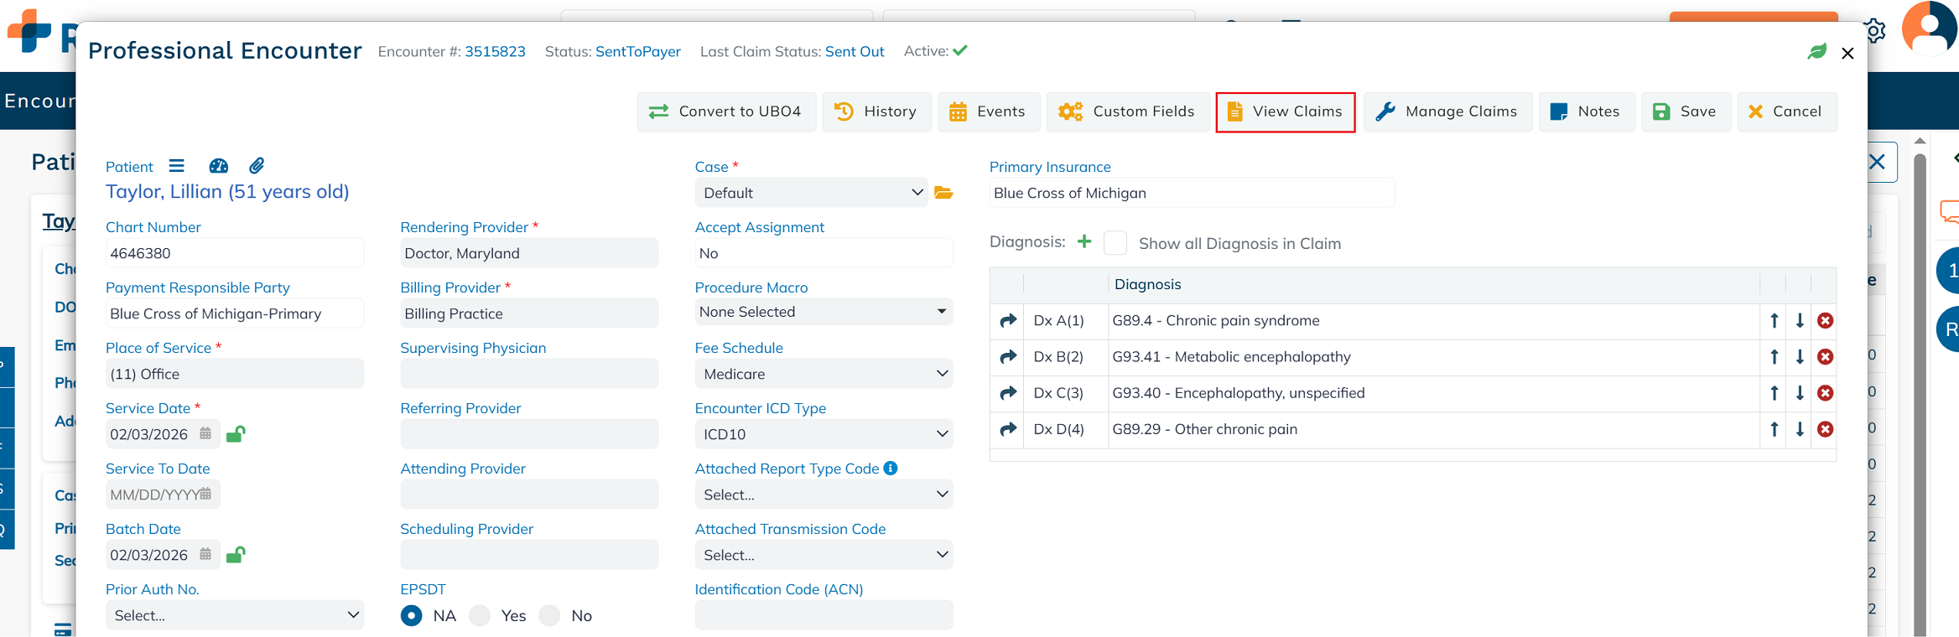The height and width of the screenshot is (637, 1959).
Task: Move Dx C(3) diagnosis up
Action: click(1775, 393)
